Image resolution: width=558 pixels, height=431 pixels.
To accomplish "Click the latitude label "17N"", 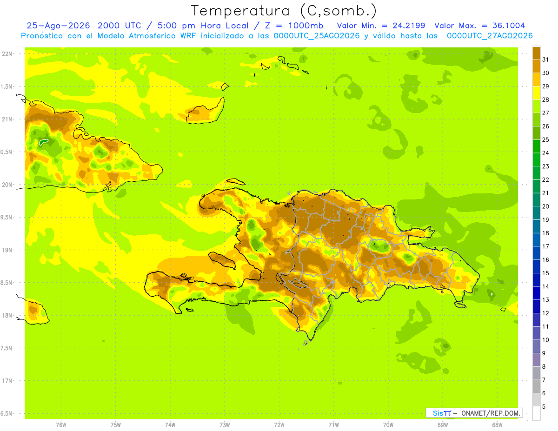I will point(8,381).
